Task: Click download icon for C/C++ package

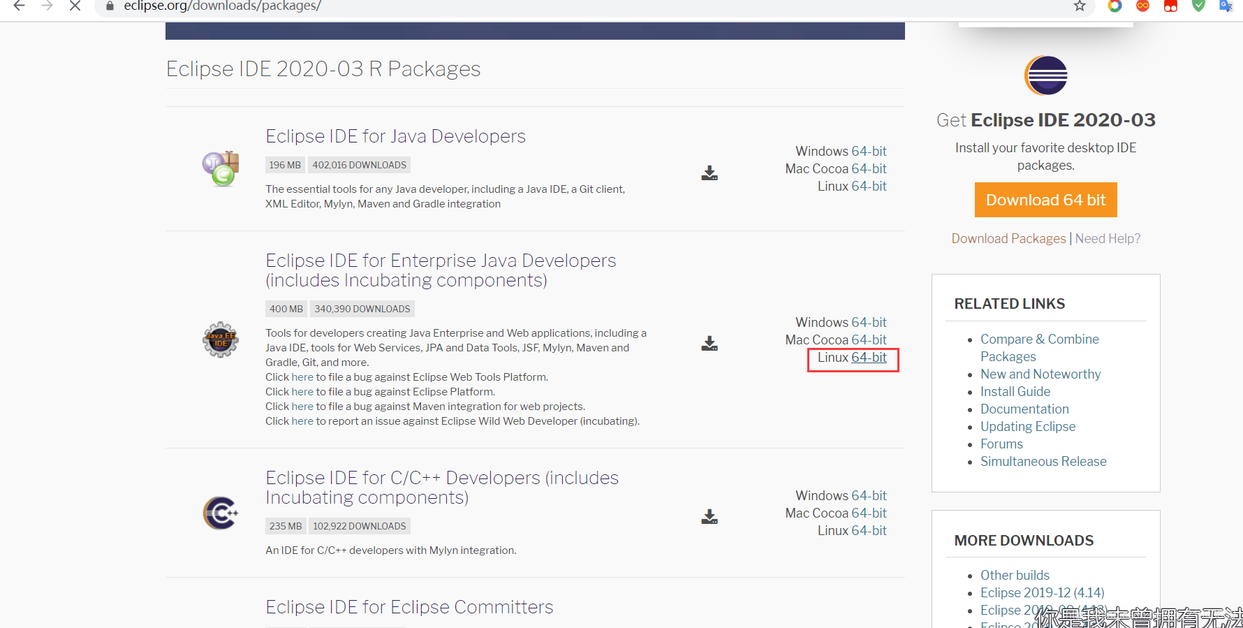Action: (x=709, y=517)
